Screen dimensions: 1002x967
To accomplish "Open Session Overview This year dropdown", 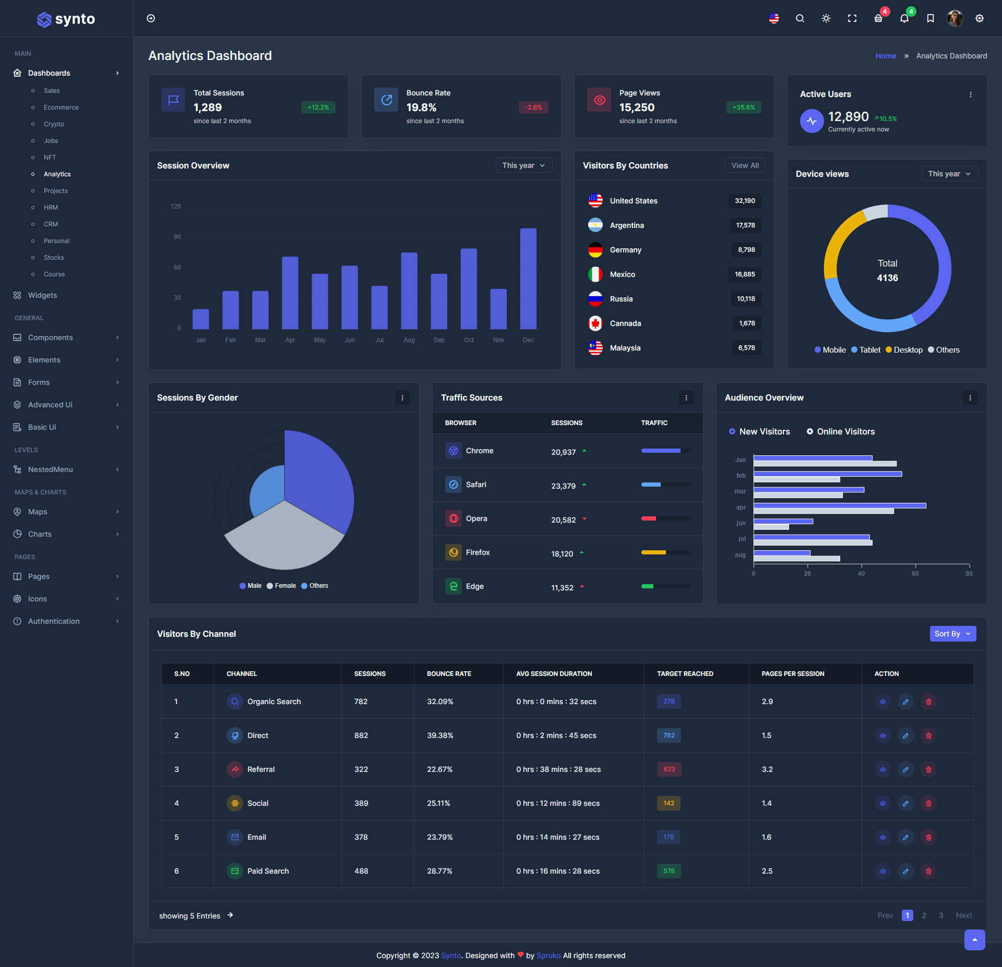I will coord(523,165).
